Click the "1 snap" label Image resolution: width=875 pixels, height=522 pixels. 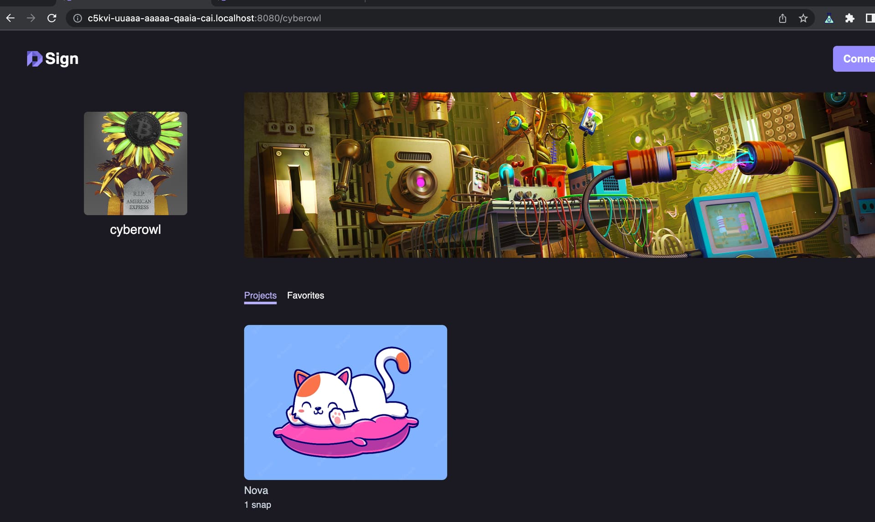(x=257, y=505)
